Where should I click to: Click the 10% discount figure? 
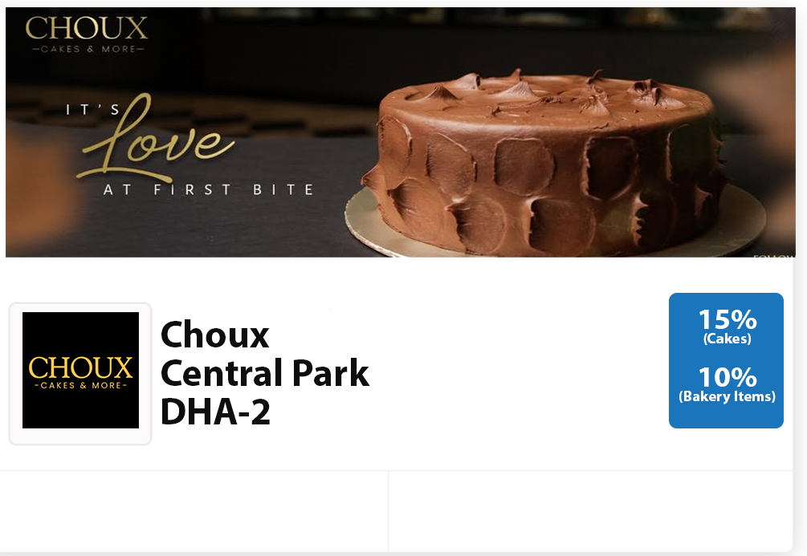728,378
